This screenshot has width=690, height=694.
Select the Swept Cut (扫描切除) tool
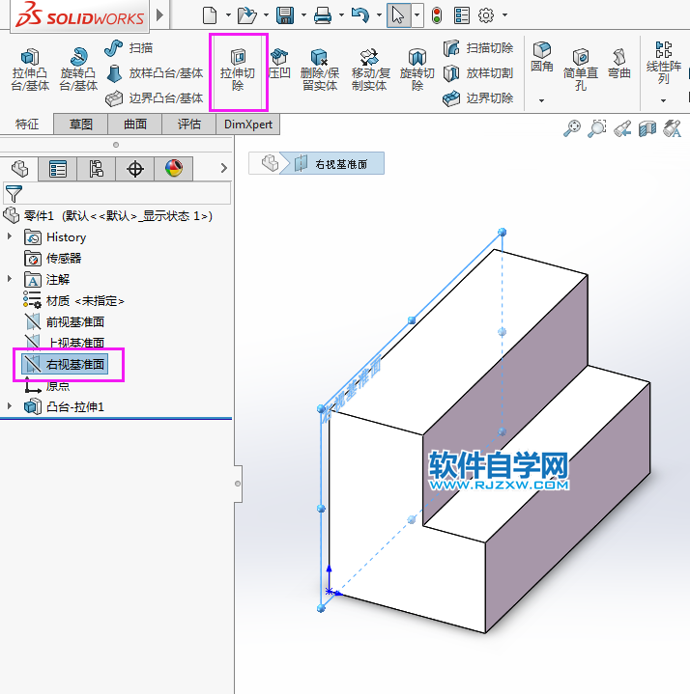click(478, 48)
